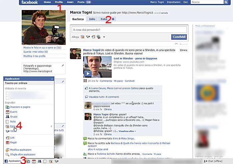Attach a link via the Allega link icon
Image resolution: width=233 pixels, height=164 pixels.
(x=93, y=37)
